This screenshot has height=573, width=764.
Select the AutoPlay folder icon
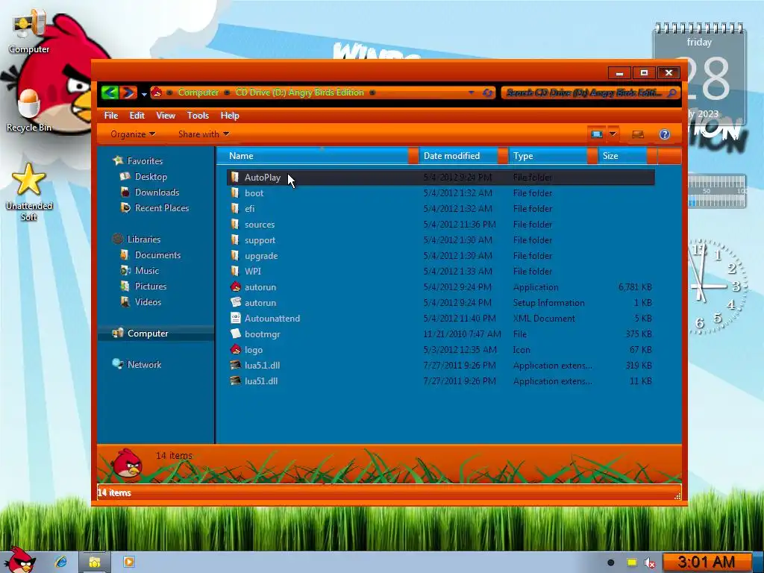235,178
